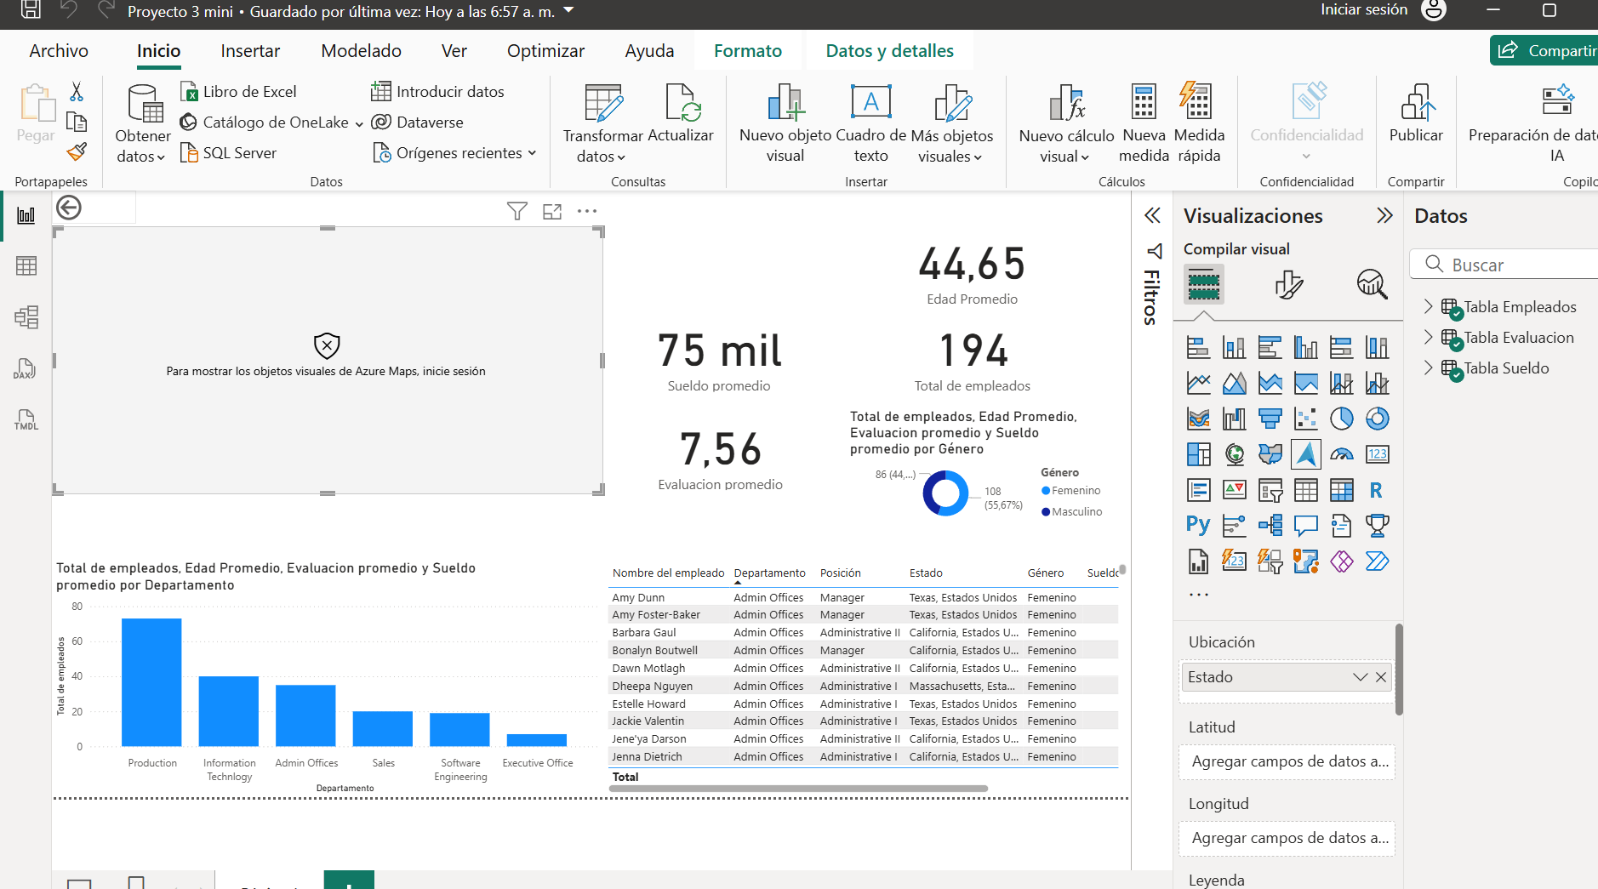The width and height of the screenshot is (1598, 889).
Task: Remove Estado field from Ubicación
Action: (x=1381, y=677)
